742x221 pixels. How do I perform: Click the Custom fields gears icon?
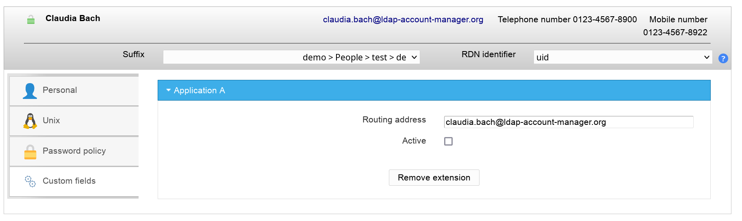(x=30, y=181)
